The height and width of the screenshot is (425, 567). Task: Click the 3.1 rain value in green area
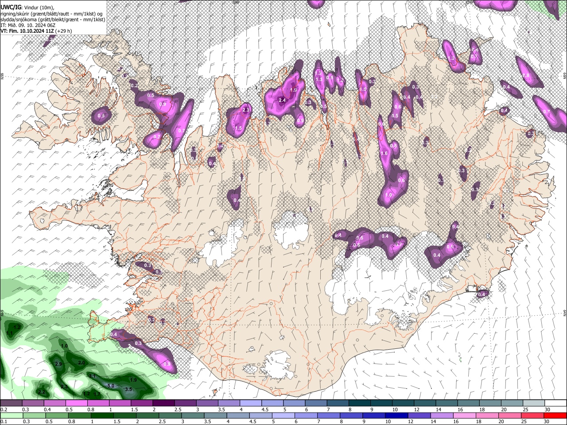click(x=92, y=375)
